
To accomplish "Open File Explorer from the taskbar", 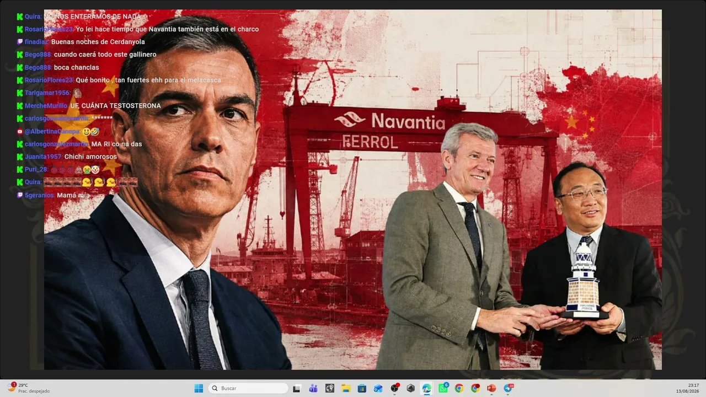I will pos(346,388).
